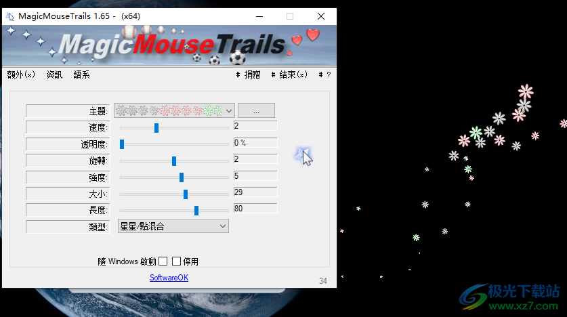
Task: Minimize the MagicMouseTrails window
Action: [x=259, y=16]
